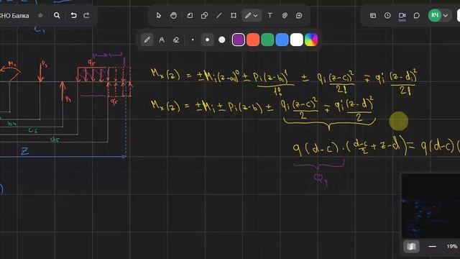The width and height of the screenshot is (460, 259).
Task: Pick the purple pen color
Action: point(239,40)
